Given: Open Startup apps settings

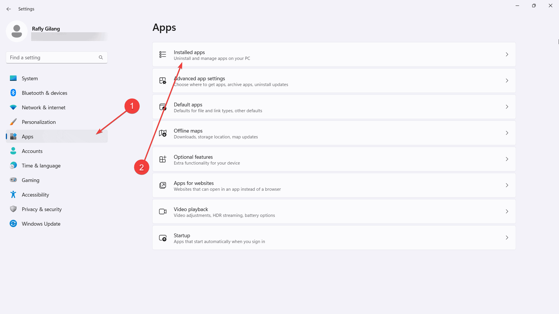Looking at the screenshot, I should pyautogui.click(x=334, y=238).
